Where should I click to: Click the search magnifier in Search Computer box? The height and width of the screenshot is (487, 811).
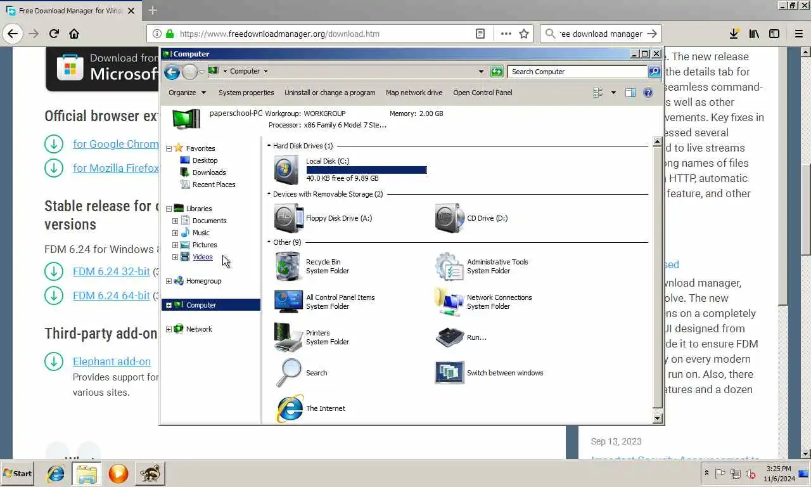click(655, 72)
